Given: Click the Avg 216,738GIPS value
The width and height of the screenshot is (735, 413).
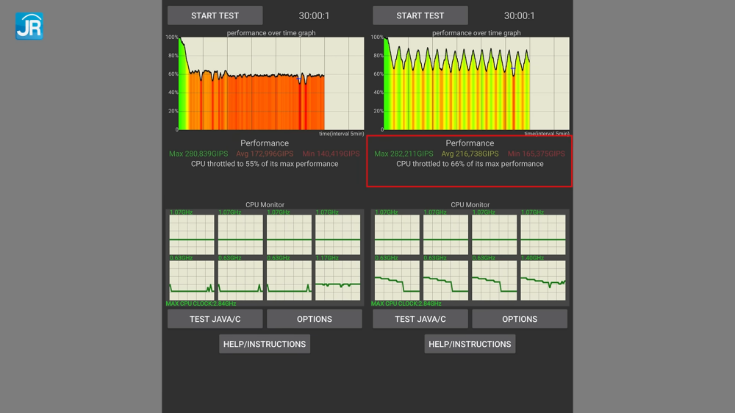Looking at the screenshot, I should [470, 154].
